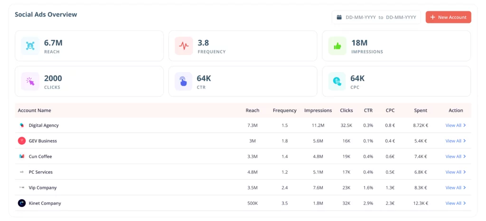Image resolution: width=486 pixels, height=221 pixels.
Task: Sort by the Spent column header
Action: click(x=421, y=110)
